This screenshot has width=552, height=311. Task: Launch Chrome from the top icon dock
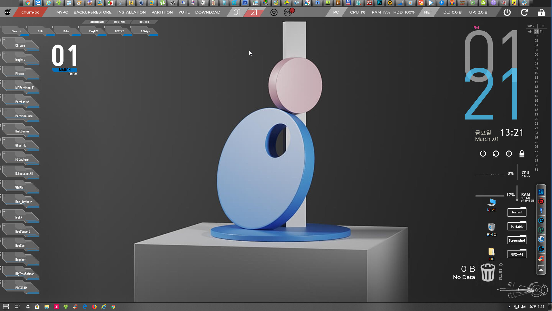28,3
